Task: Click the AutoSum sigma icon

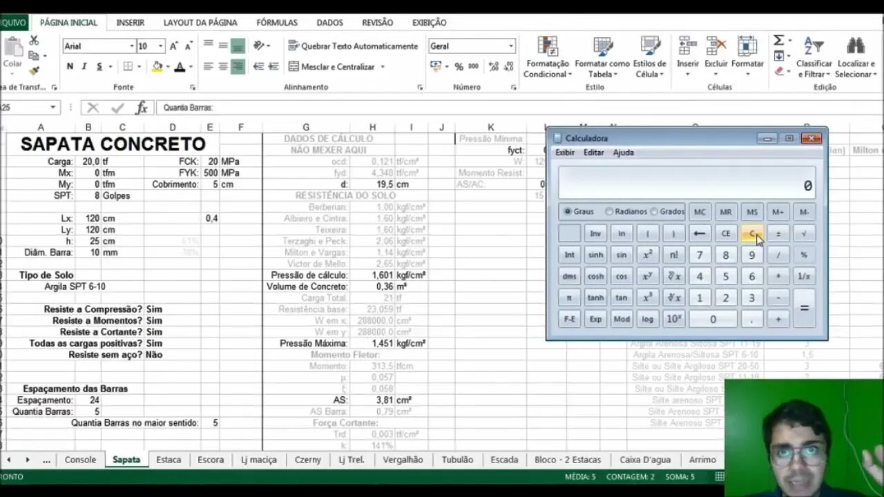Action: pos(778,40)
